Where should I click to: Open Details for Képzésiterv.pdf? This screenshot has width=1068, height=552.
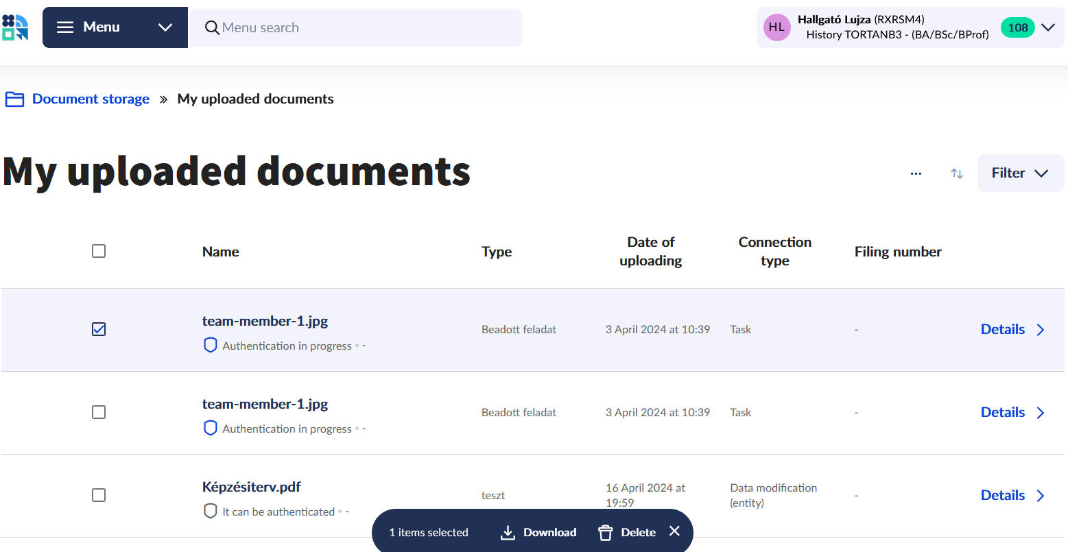point(1012,495)
